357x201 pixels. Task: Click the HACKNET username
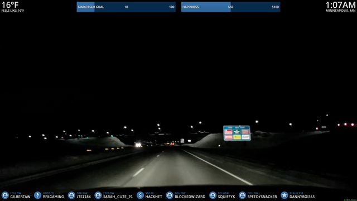pyautogui.click(x=154, y=197)
